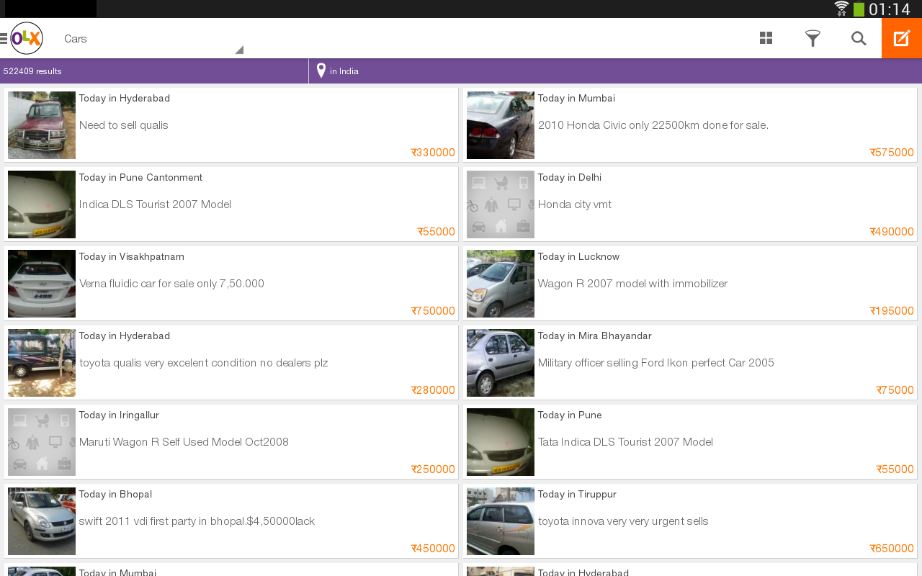The height and width of the screenshot is (576, 922).
Task: Tap 'Today in Delhi' label
Action: tap(570, 178)
